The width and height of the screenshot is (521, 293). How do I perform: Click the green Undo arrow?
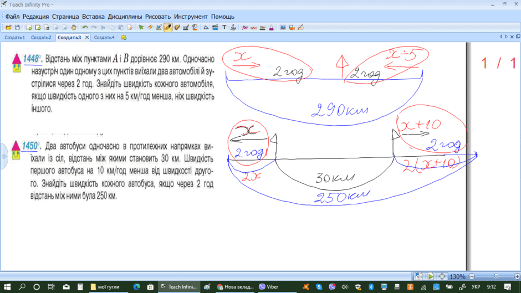click(85, 28)
